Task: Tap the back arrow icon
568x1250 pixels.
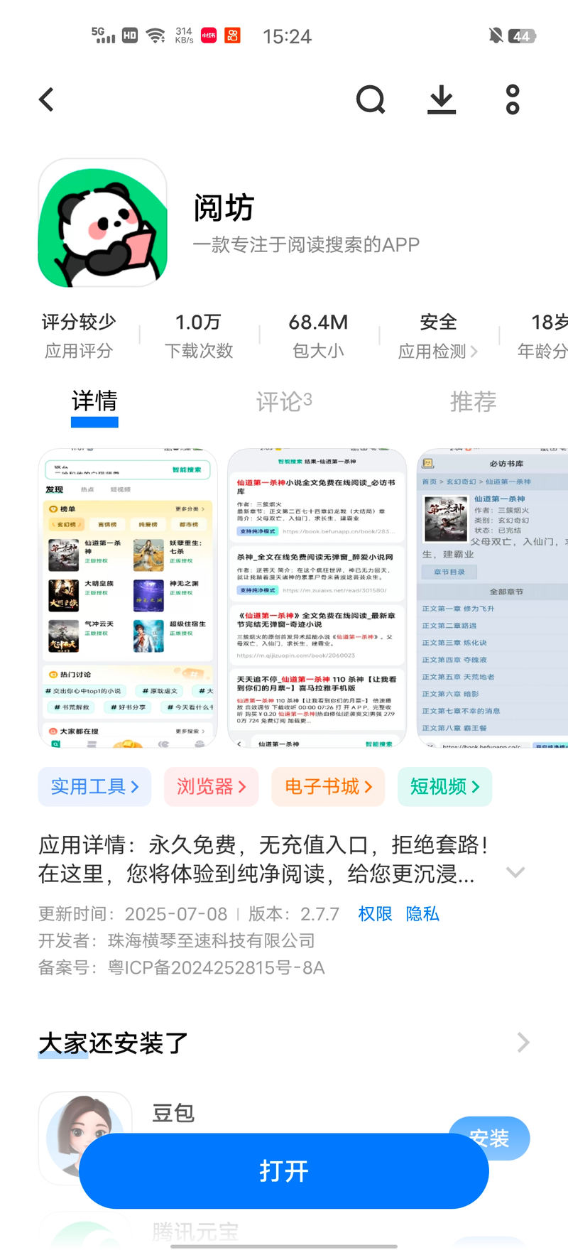Action: point(47,100)
